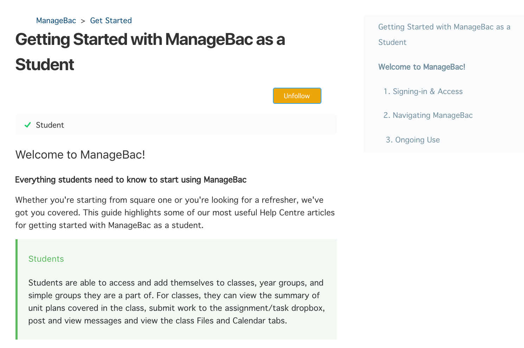The image size is (524, 348).
Task: Navigate to 3. Ongoing Use section
Action: (413, 140)
